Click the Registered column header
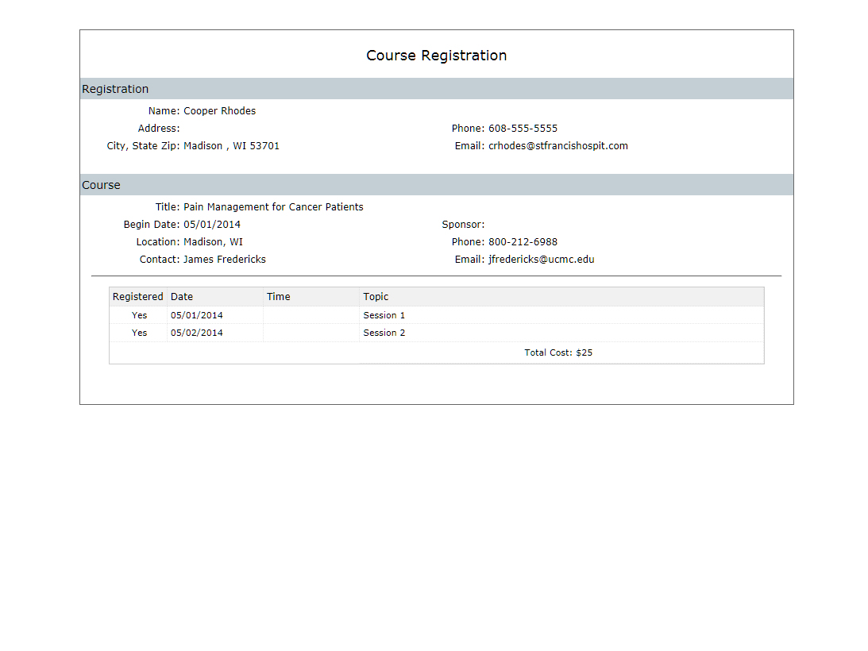The height and width of the screenshot is (651, 868). (137, 297)
